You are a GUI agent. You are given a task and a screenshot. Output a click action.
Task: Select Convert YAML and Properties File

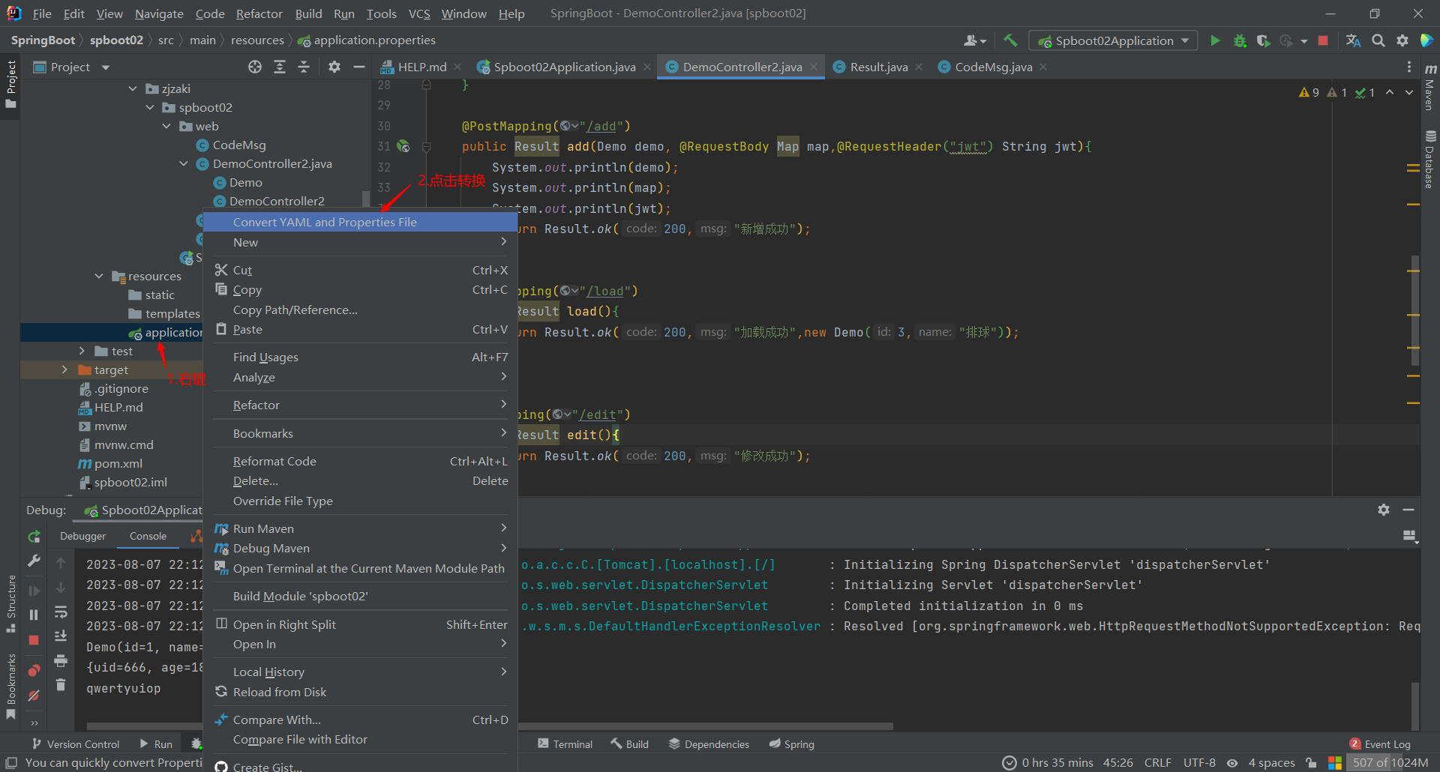[360, 222]
